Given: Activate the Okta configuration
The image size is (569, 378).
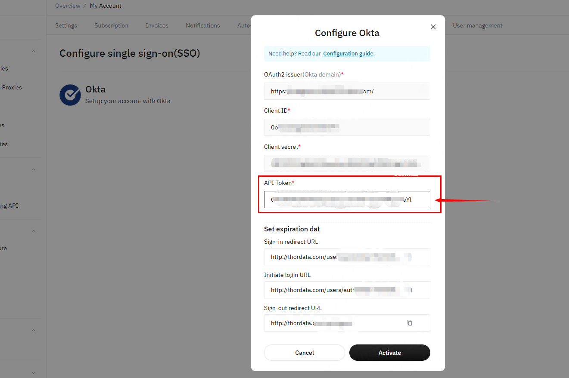Looking at the screenshot, I should [389, 353].
